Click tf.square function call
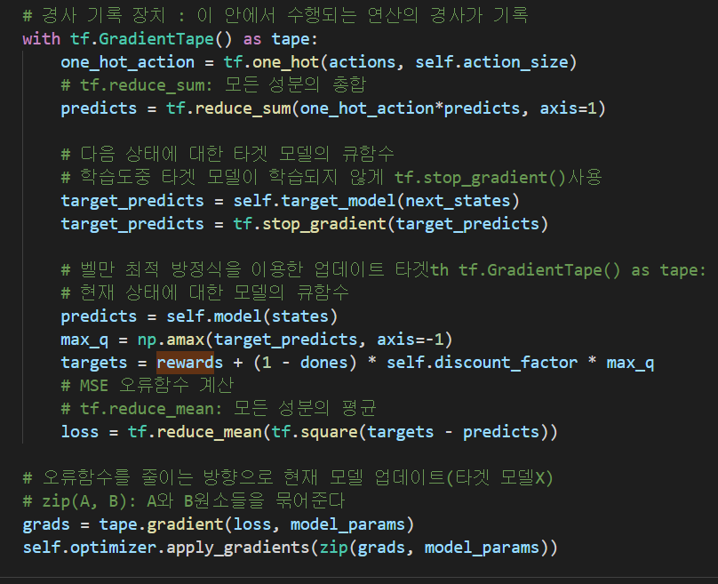 point(315,432)
